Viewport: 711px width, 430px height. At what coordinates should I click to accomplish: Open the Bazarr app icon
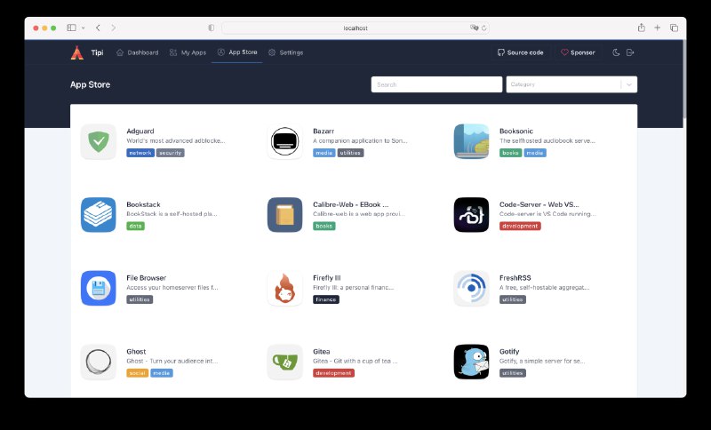(284, 141)
